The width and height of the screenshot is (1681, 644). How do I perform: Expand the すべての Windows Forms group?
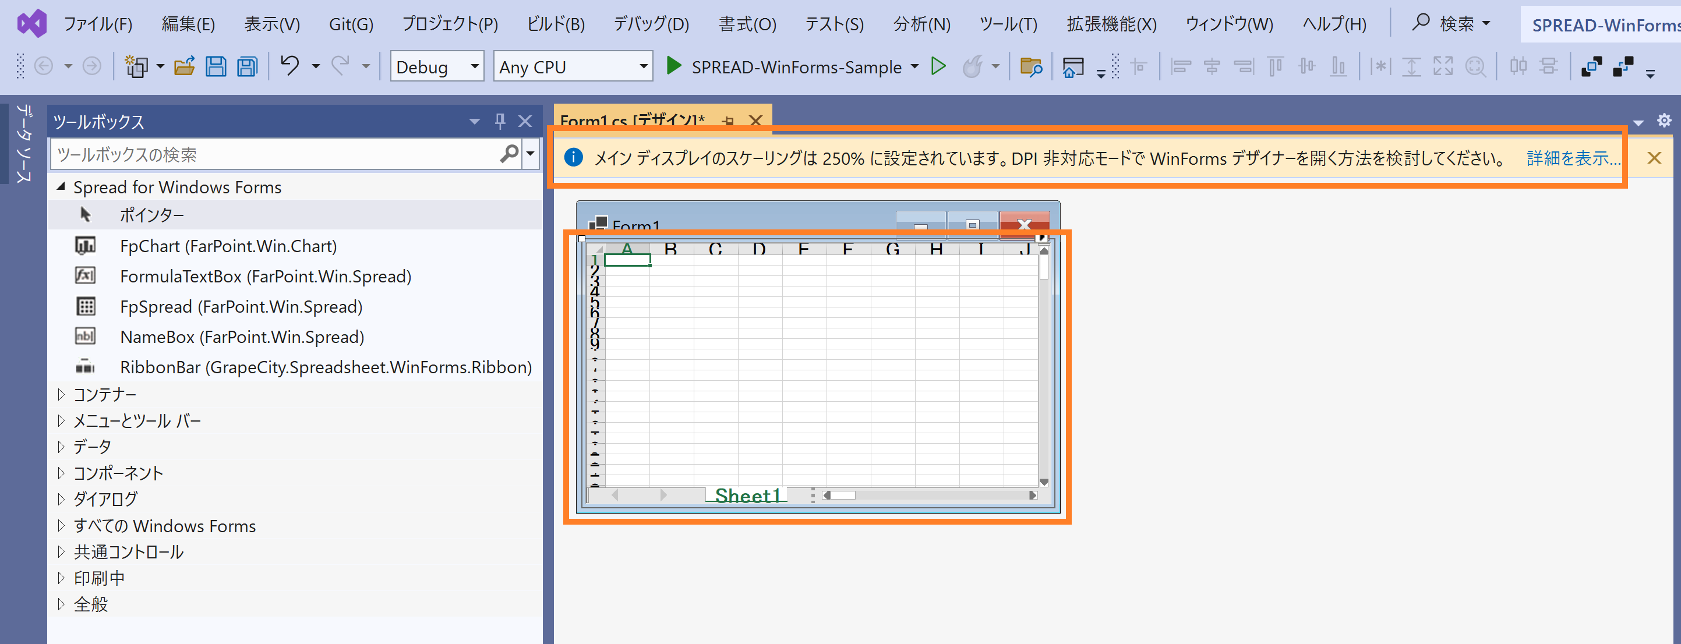61,525
